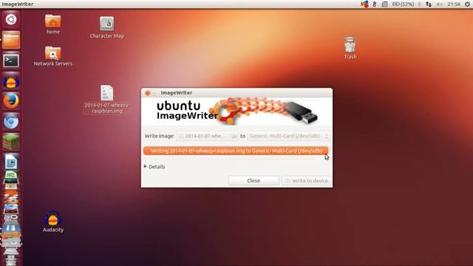473x266 pixels.
Task: Click the ImageWriter window close button
Action: coord(148,93)
